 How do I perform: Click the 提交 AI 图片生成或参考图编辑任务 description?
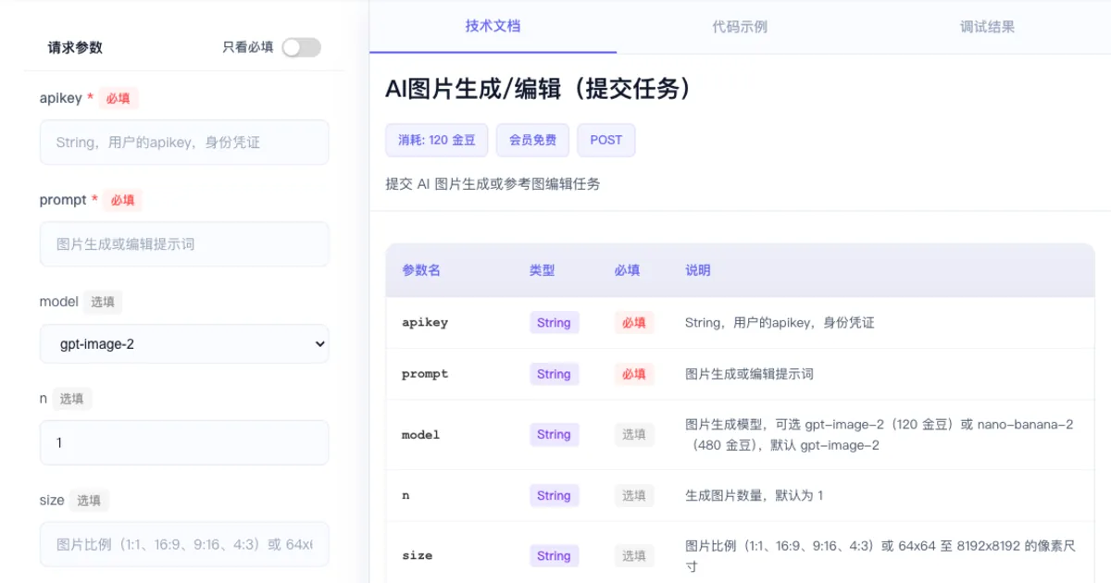point(493,183)
